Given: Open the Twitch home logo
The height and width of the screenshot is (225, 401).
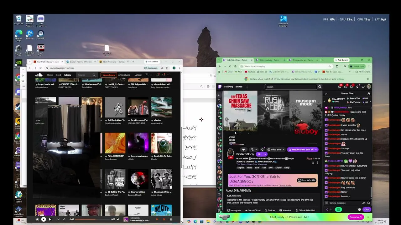Looking at the screenshot, I should click(220, 87).
